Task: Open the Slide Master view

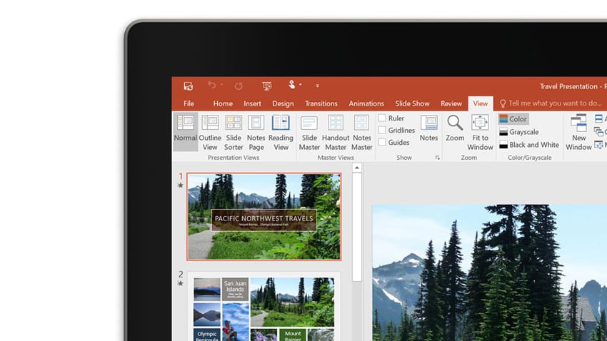Action: [309, 132]
